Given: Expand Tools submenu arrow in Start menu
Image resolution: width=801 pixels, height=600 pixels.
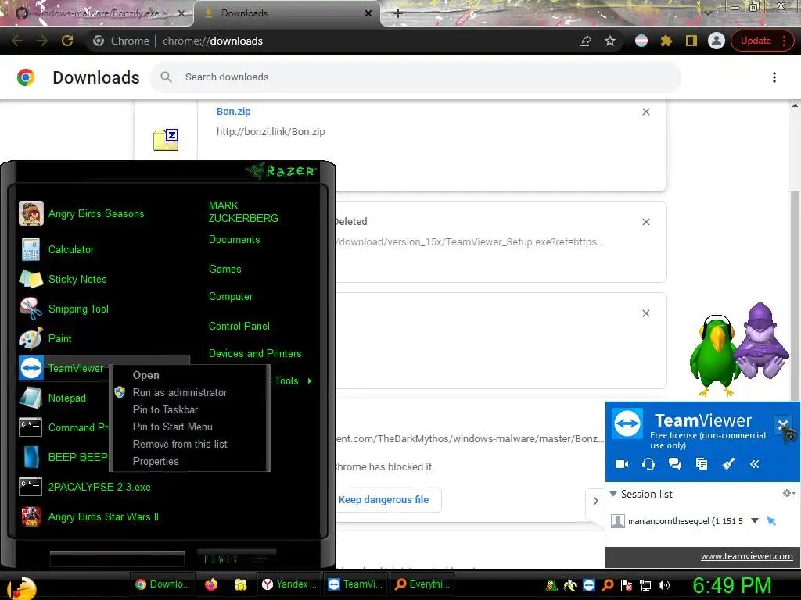Looking at the screenshot, I should pos(310,380).
